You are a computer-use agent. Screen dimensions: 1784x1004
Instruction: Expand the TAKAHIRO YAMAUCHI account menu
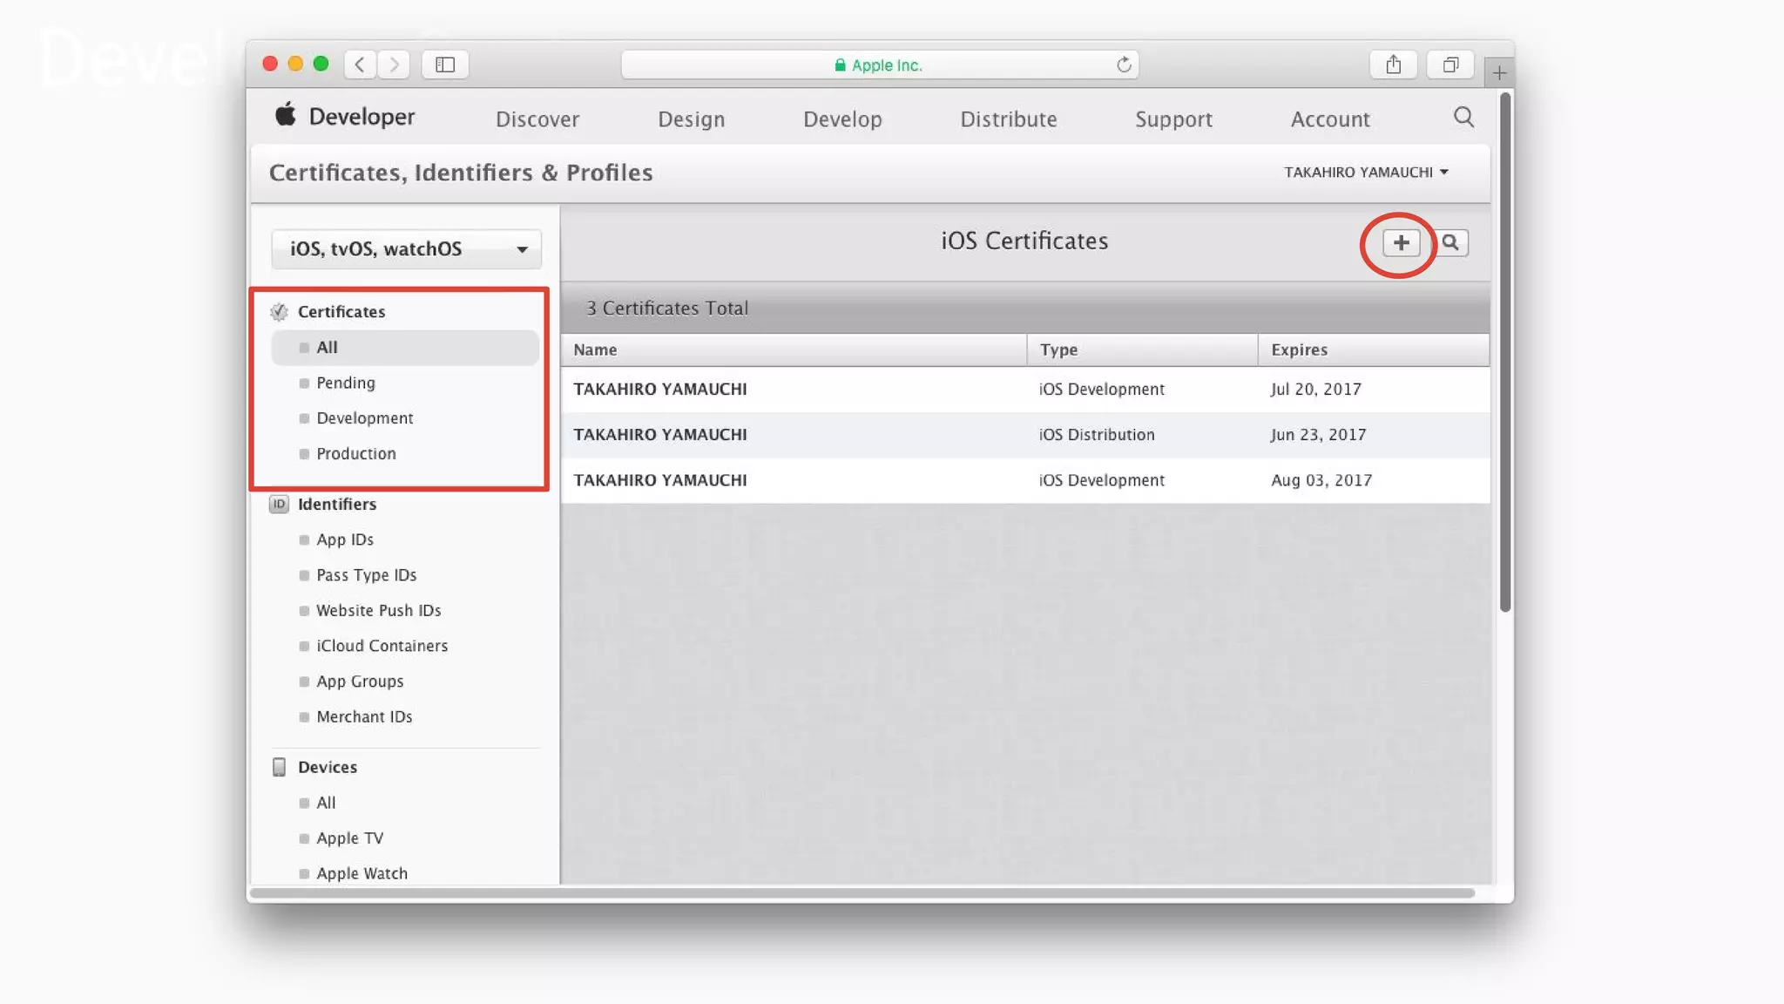(x=1365, y=173)
